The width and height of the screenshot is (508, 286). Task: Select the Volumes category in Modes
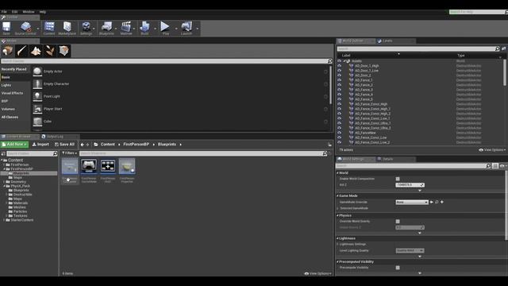pos(8,110)
